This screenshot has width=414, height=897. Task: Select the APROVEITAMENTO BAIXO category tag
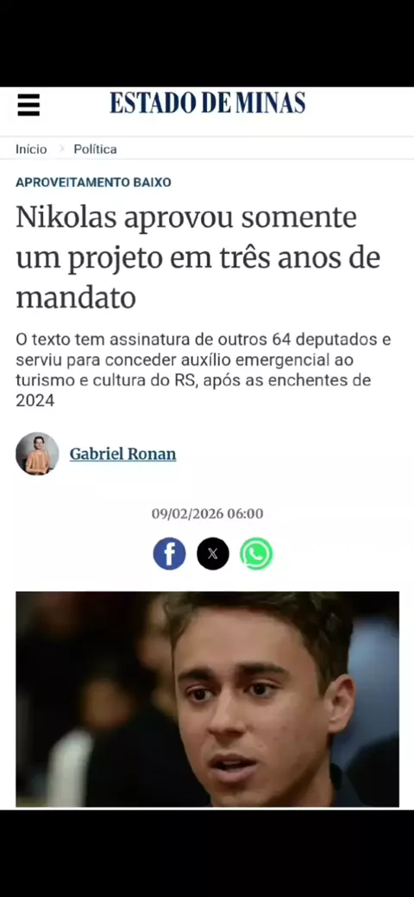93,182
